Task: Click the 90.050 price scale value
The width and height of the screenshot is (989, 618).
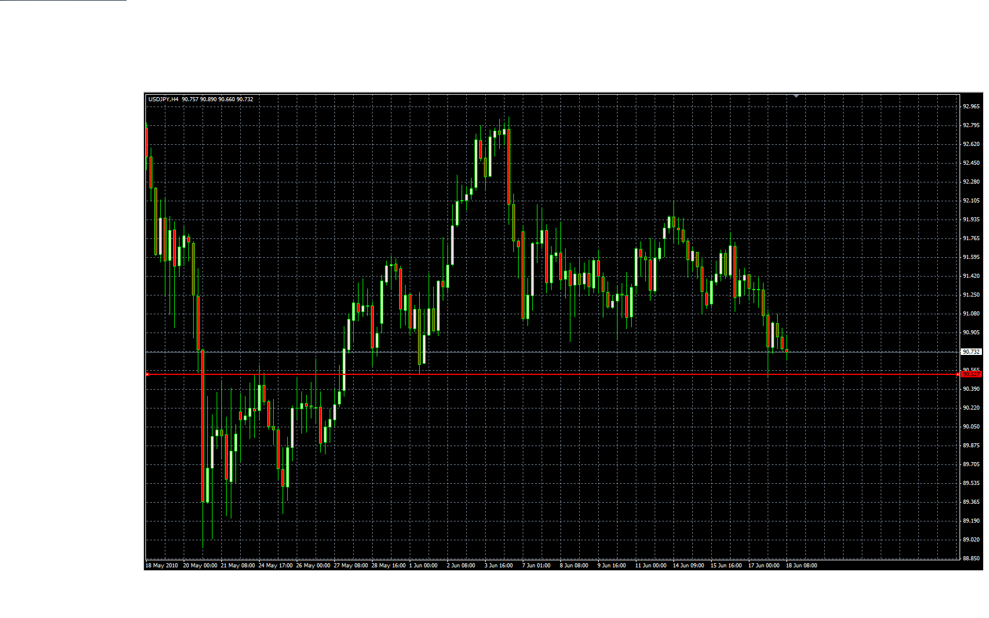Action: click(971, 427)
